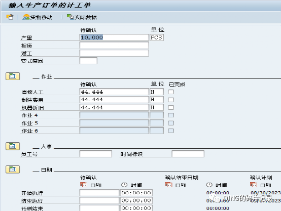Focus the 预测结束 time field
This screenshot has width=281, height=211.
point(136,208)
